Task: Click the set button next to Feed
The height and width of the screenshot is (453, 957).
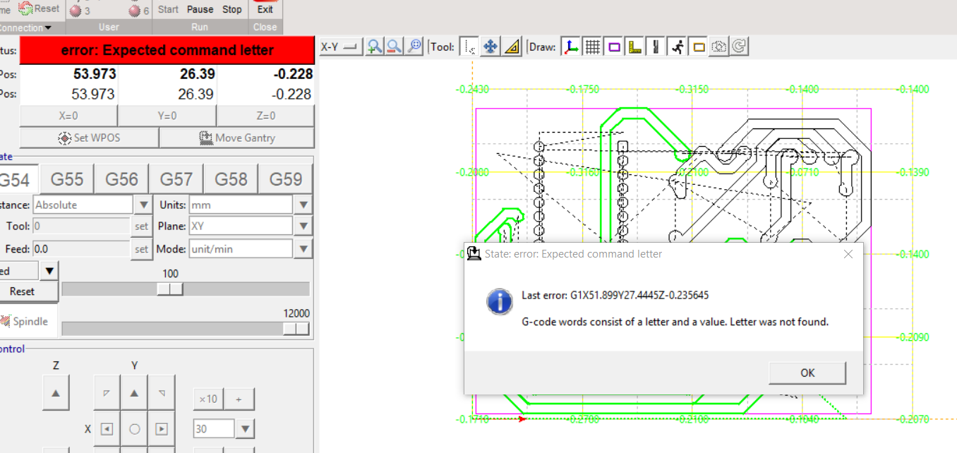Action: click(x=142, y=249)
